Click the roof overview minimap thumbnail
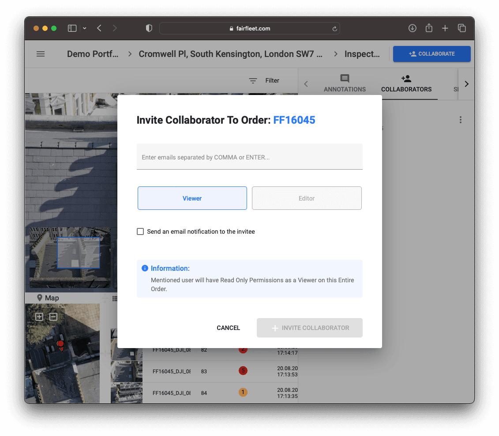The width and height of the screenshot is (499, 436). click(x=70, y=258)
